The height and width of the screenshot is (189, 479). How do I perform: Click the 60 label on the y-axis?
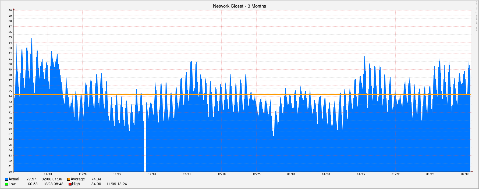click(10, 172)
